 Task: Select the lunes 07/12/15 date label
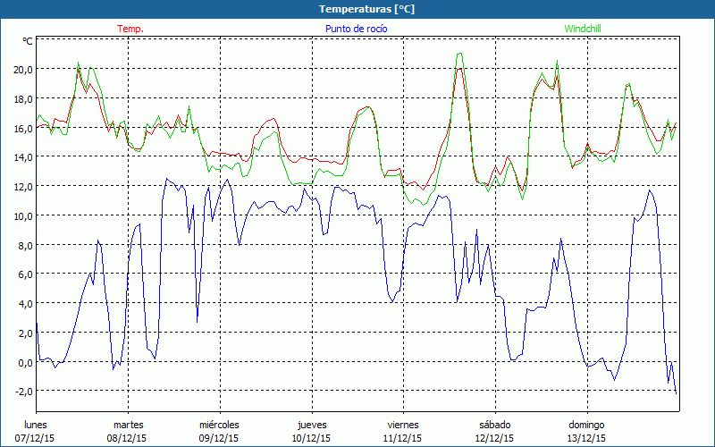click(x=36, y=431)
